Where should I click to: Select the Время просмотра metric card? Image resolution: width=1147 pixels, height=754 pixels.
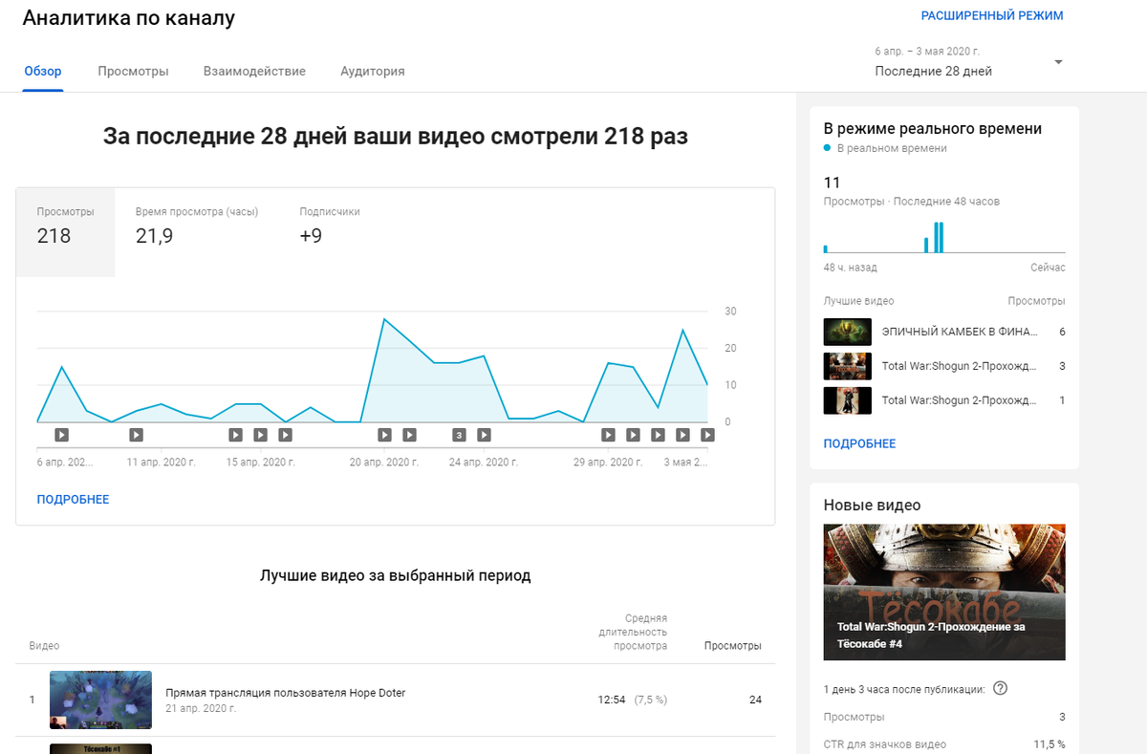point(197,232)
